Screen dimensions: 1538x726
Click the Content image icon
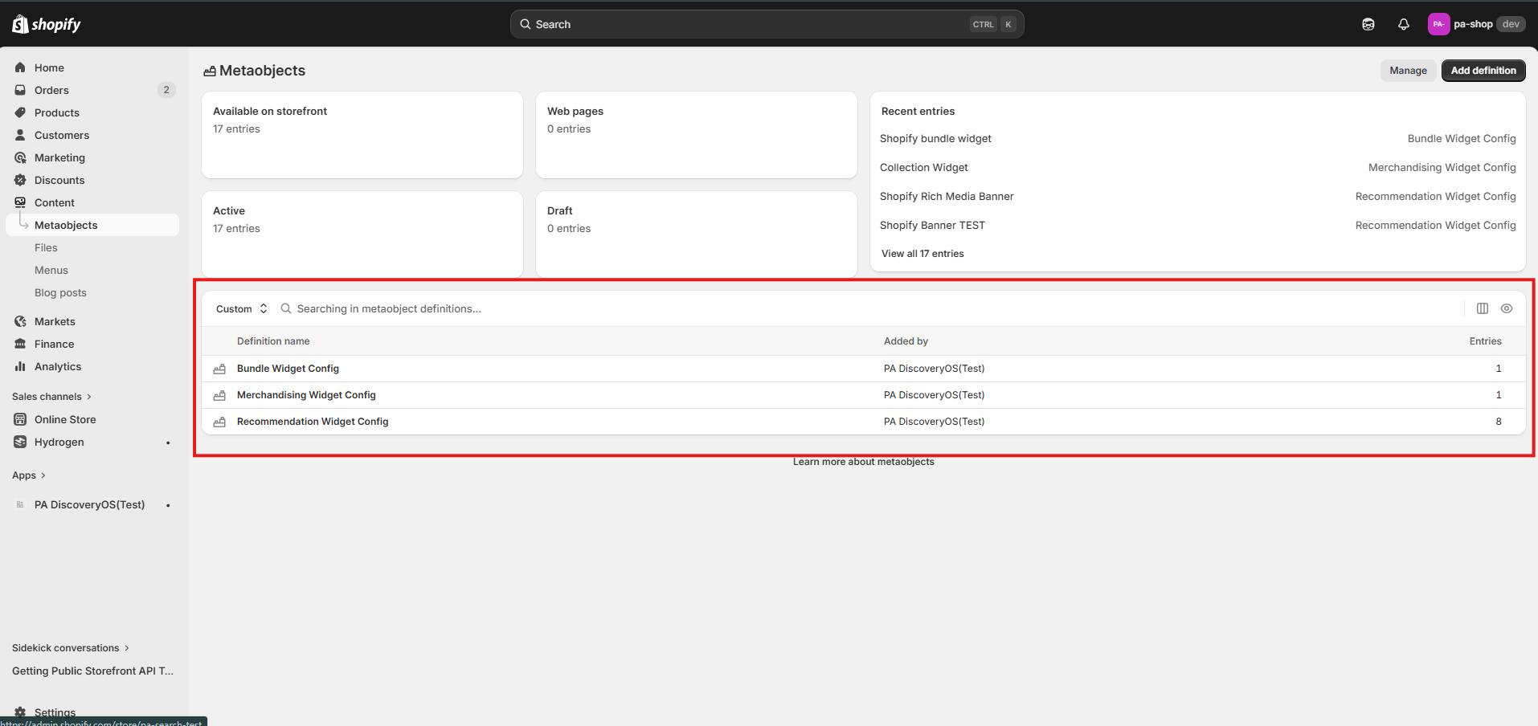20,202
